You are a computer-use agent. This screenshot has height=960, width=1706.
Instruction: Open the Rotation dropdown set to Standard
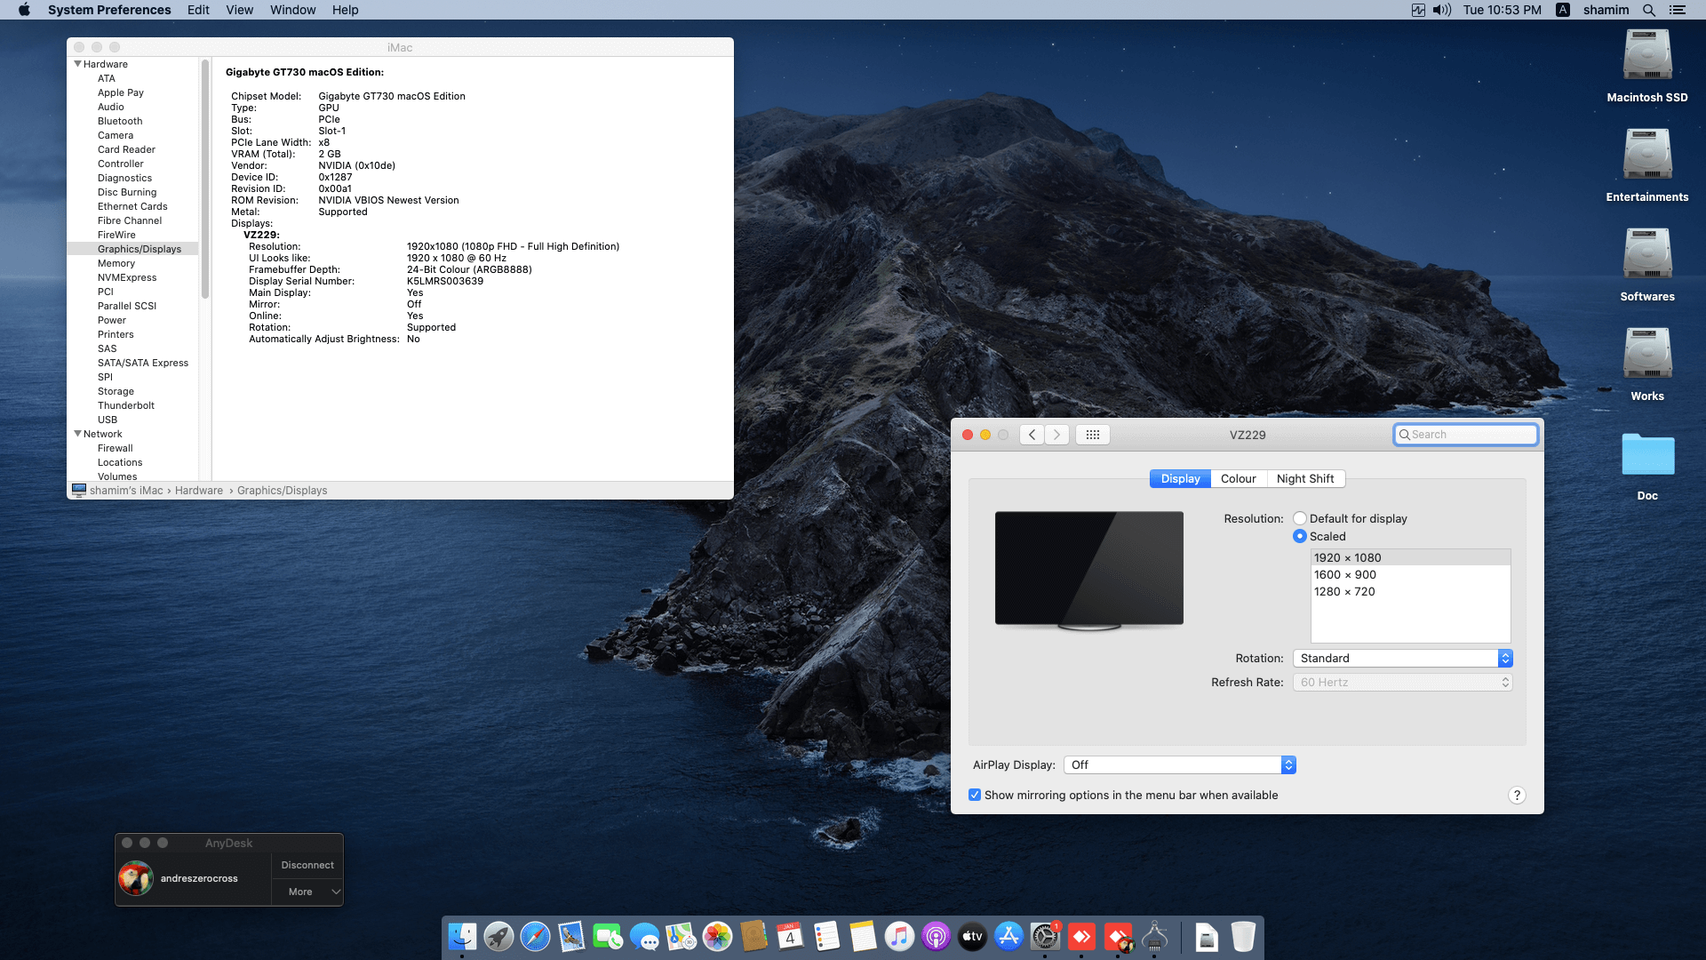coord(1403,658)
